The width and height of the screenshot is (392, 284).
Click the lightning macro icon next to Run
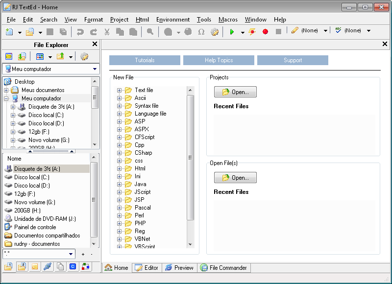(x=252, y=31)
